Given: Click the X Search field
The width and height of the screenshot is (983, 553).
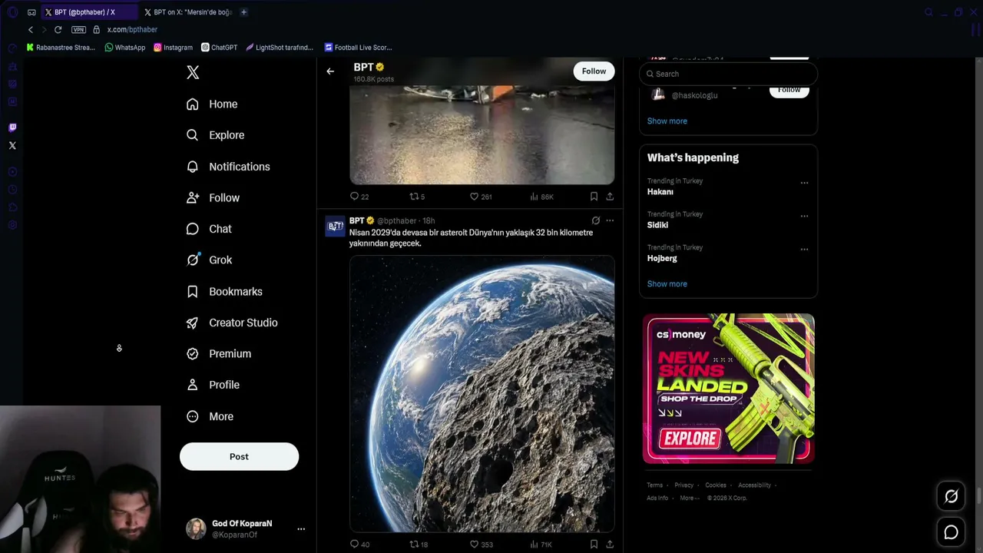Looking at the screenshot, I should tap(728, 74).
